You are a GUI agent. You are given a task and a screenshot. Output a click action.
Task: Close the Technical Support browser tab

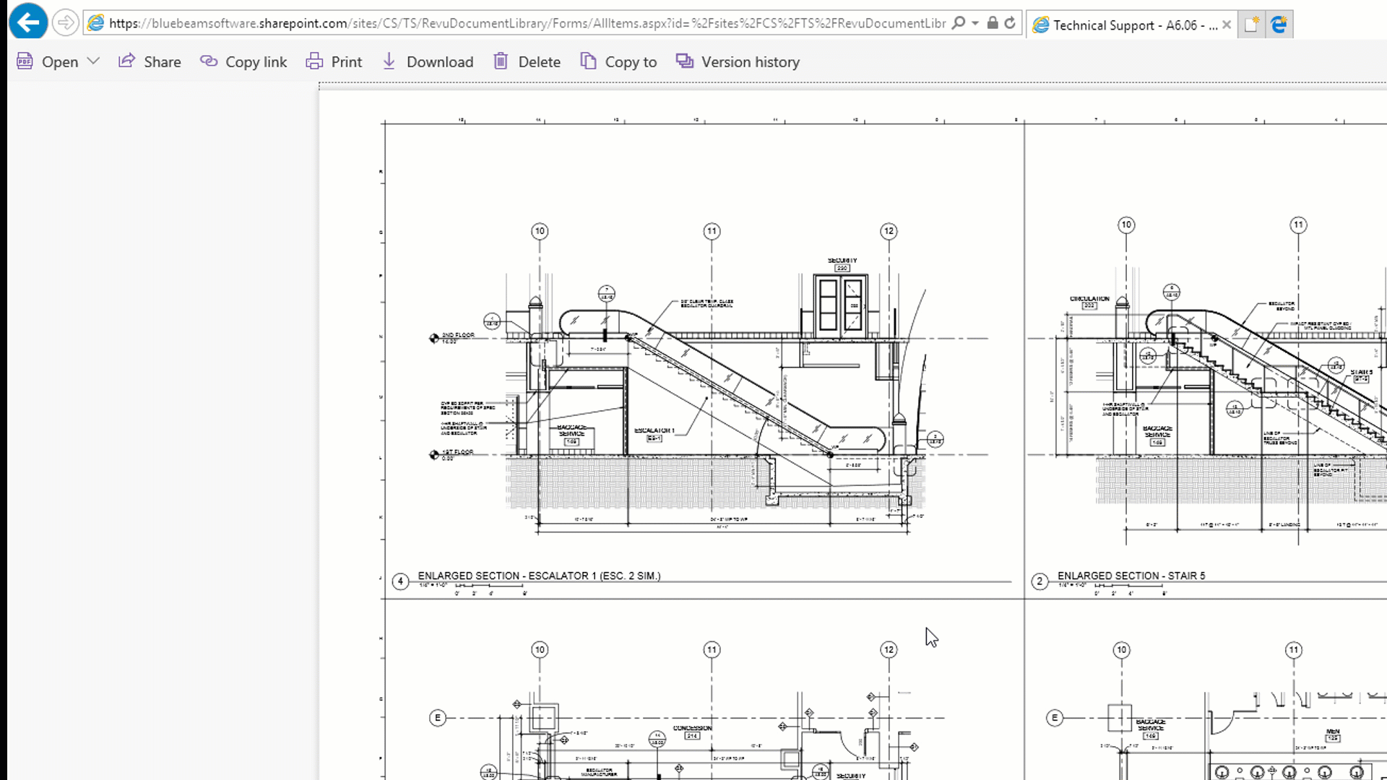click(x=1227, y=25)
